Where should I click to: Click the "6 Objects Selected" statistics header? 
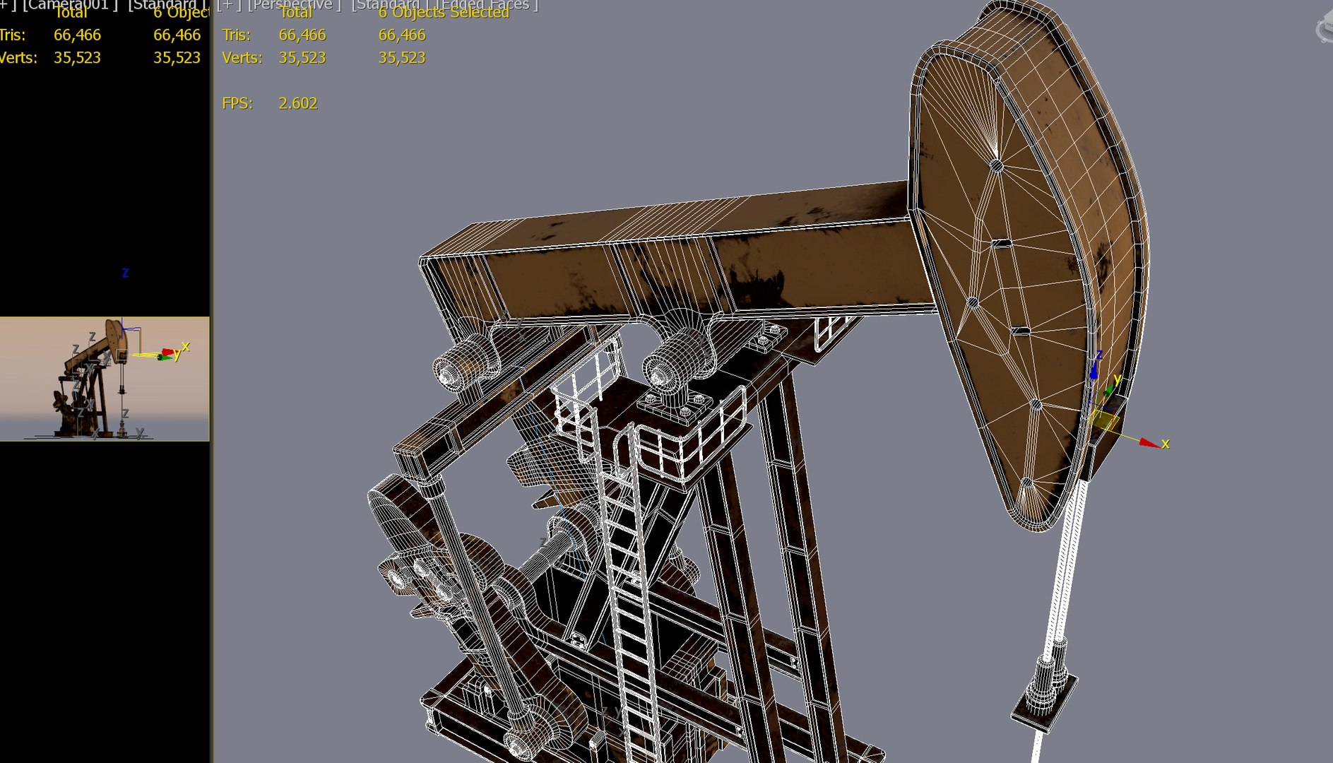[x=444, y=12]
